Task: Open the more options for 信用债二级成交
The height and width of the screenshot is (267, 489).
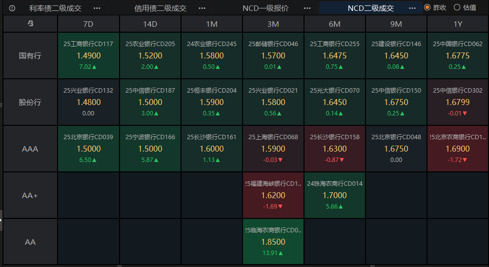Action: click(202, 8)
